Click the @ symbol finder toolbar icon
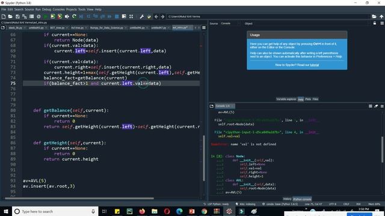The width and height of the screenshot is (385, 216). point(38,16)
